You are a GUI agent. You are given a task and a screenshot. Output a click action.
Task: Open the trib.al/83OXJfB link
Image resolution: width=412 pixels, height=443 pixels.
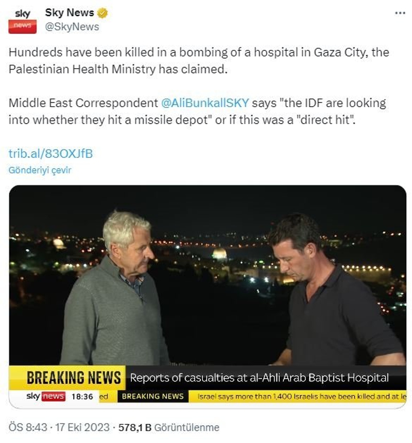click(x=50, y=154)
